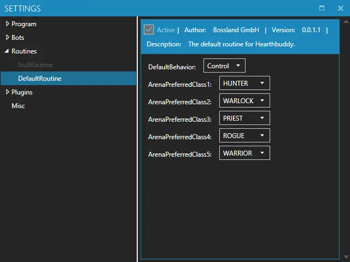350x262 pixels.
Task: Click the Program label in the tree
Action: (x=24, y=24)
